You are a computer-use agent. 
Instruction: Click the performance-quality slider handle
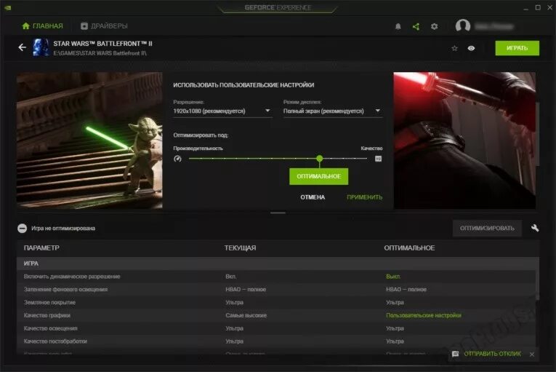[x=320, y=158]
